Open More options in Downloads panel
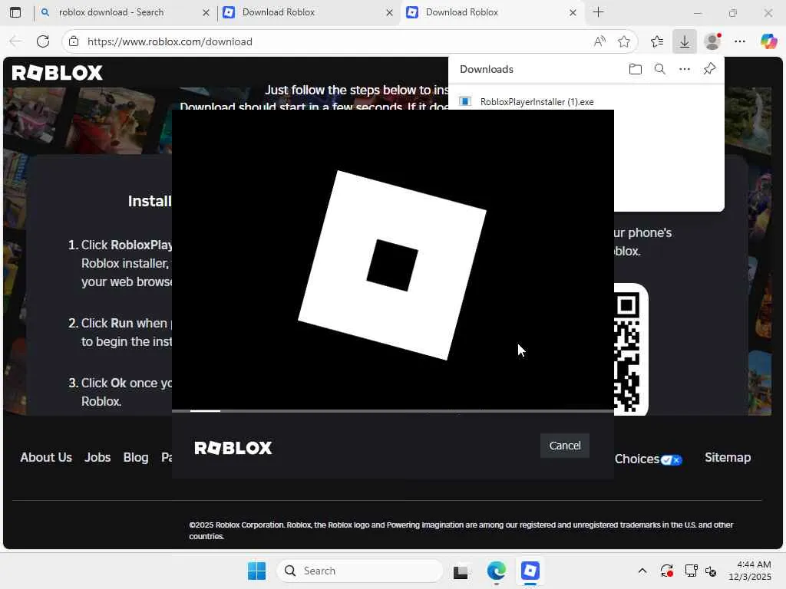This screenshot has height=589, width=786. tap(684, 69)
